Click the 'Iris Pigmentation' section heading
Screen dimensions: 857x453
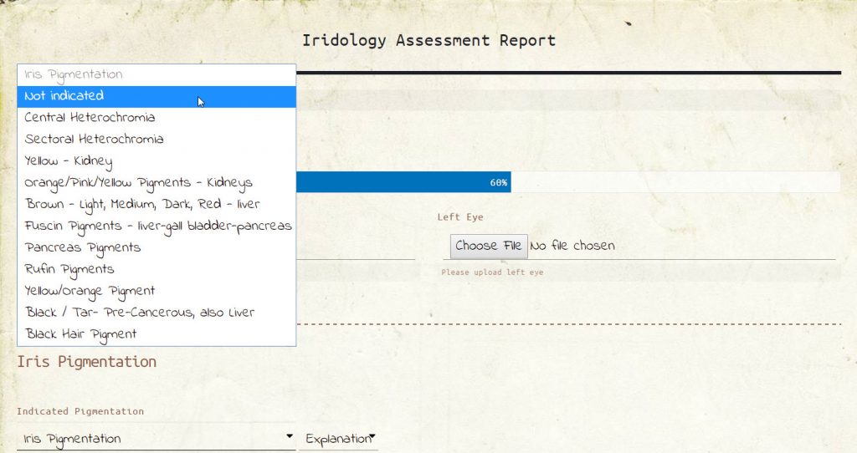(x=87, y=362)
